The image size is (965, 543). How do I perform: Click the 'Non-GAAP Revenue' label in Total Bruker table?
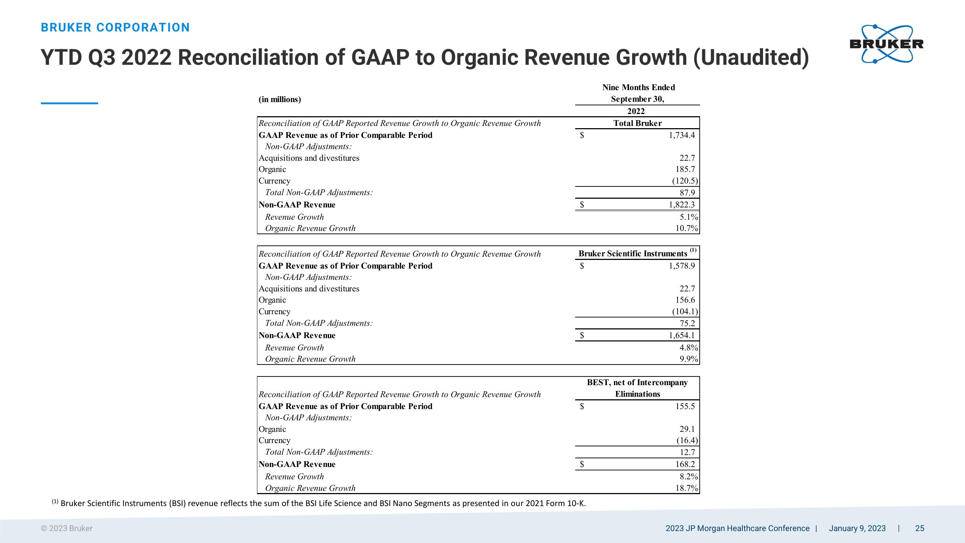(297, 205)
